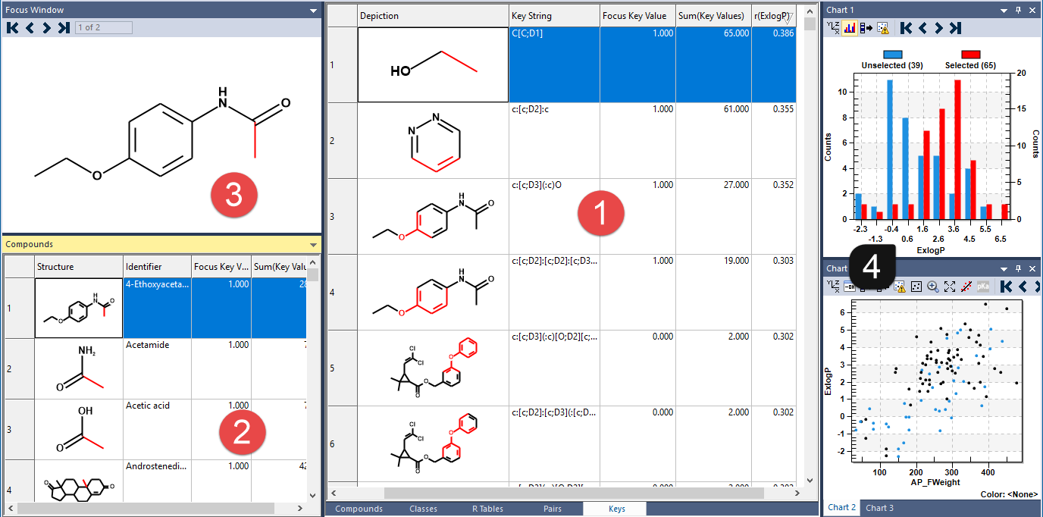The width and height of the screenshot is (1043, 517).
Task: Select key string 'c:[c;D3](:c)O'
Action: coord(537,185)
